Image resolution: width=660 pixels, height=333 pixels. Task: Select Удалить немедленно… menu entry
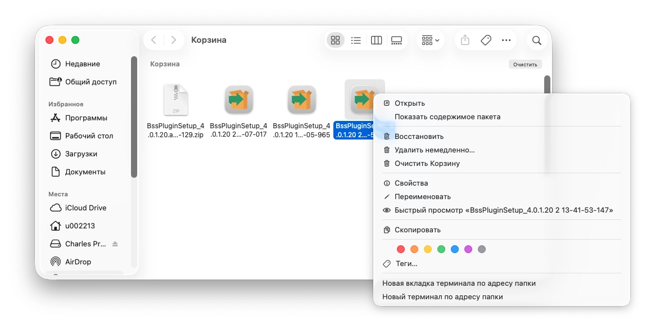pos(435,150)
